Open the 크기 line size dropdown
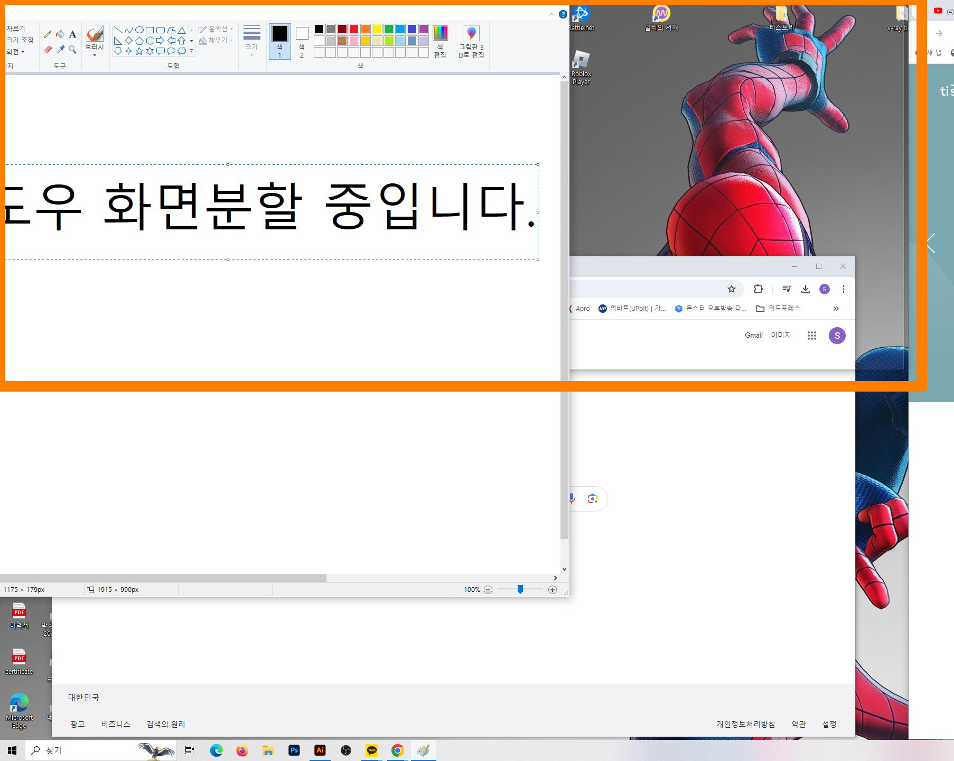Image resolution: width=954 pixels, height=761 pixels. point(251,42)
